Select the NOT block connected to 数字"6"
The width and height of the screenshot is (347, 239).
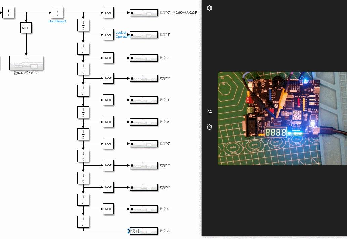click(x=108, y=144)
